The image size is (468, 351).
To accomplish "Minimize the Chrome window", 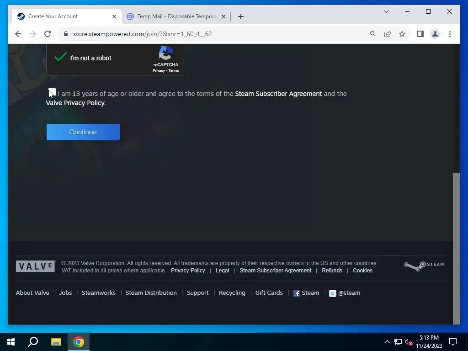I will coord(407,11).
